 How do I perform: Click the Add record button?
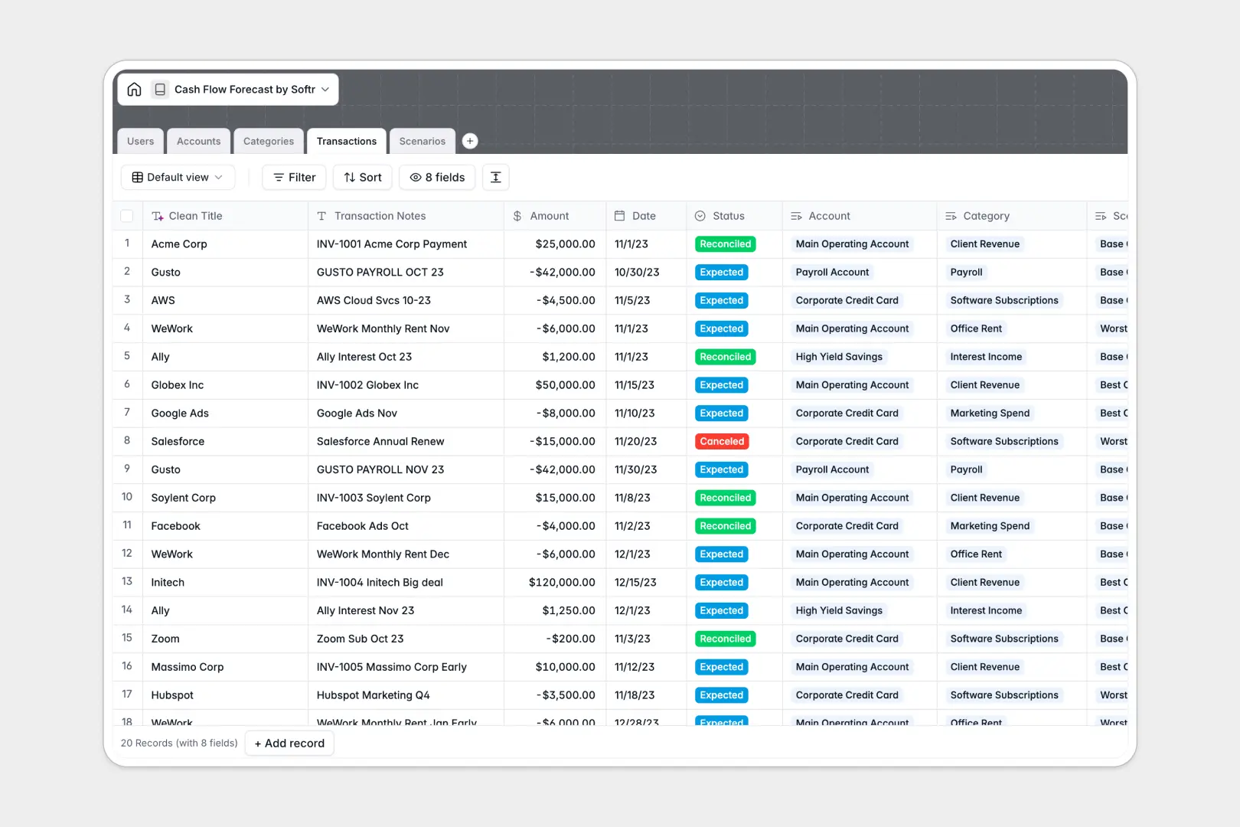tap(289, 743)
